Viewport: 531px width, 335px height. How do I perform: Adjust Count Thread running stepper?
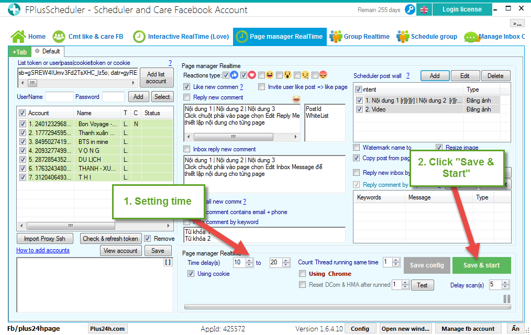(396, 263)
